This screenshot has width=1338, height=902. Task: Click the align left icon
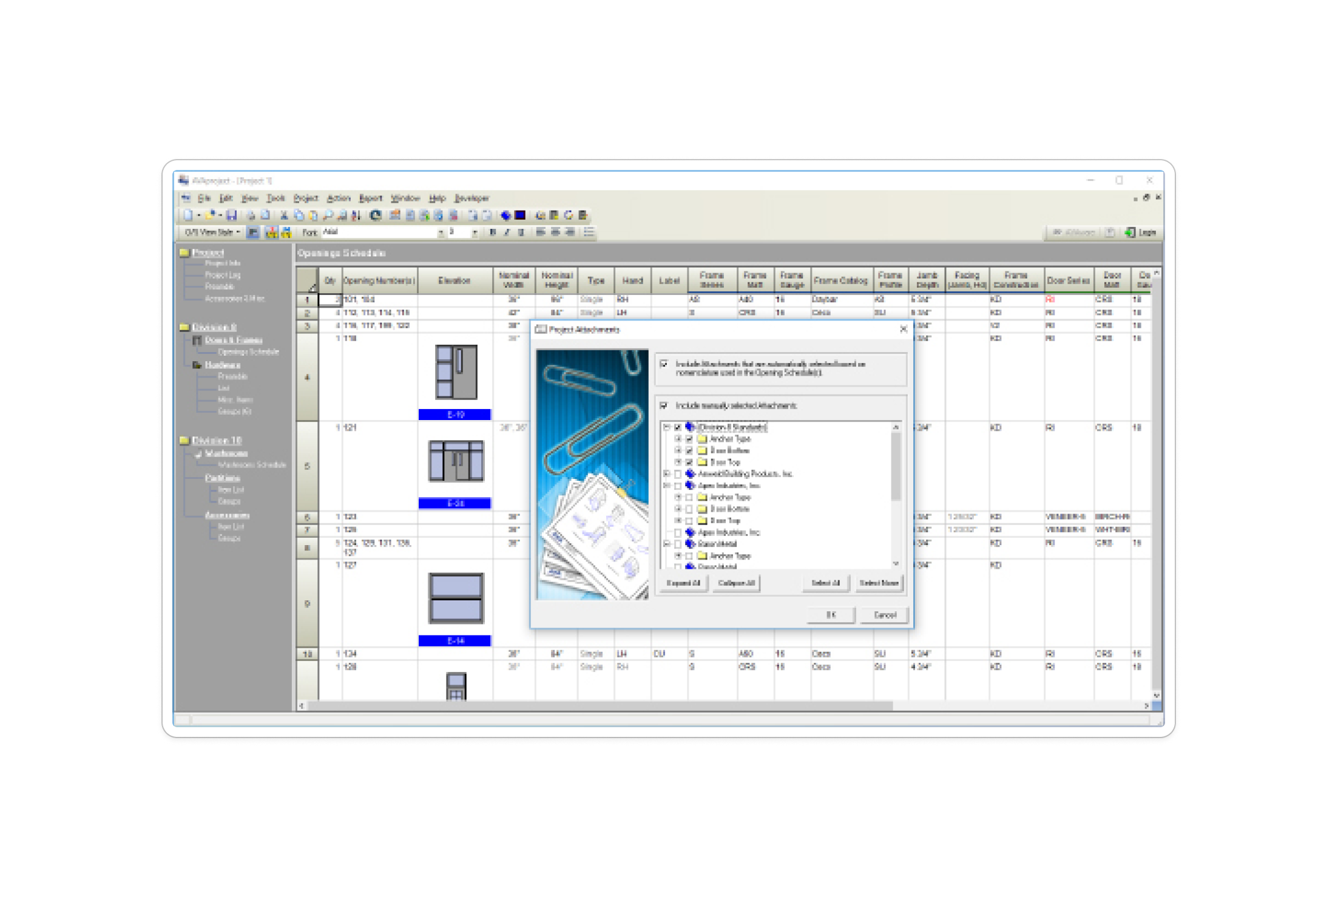click(540, 232)
